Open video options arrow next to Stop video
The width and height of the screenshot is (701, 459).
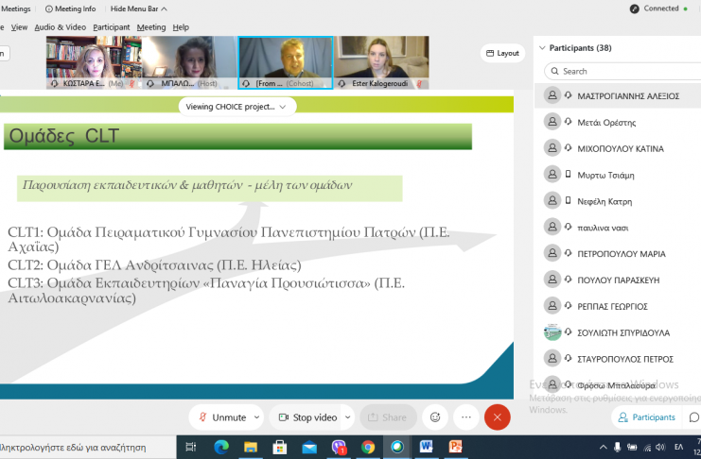click(347, 417)
